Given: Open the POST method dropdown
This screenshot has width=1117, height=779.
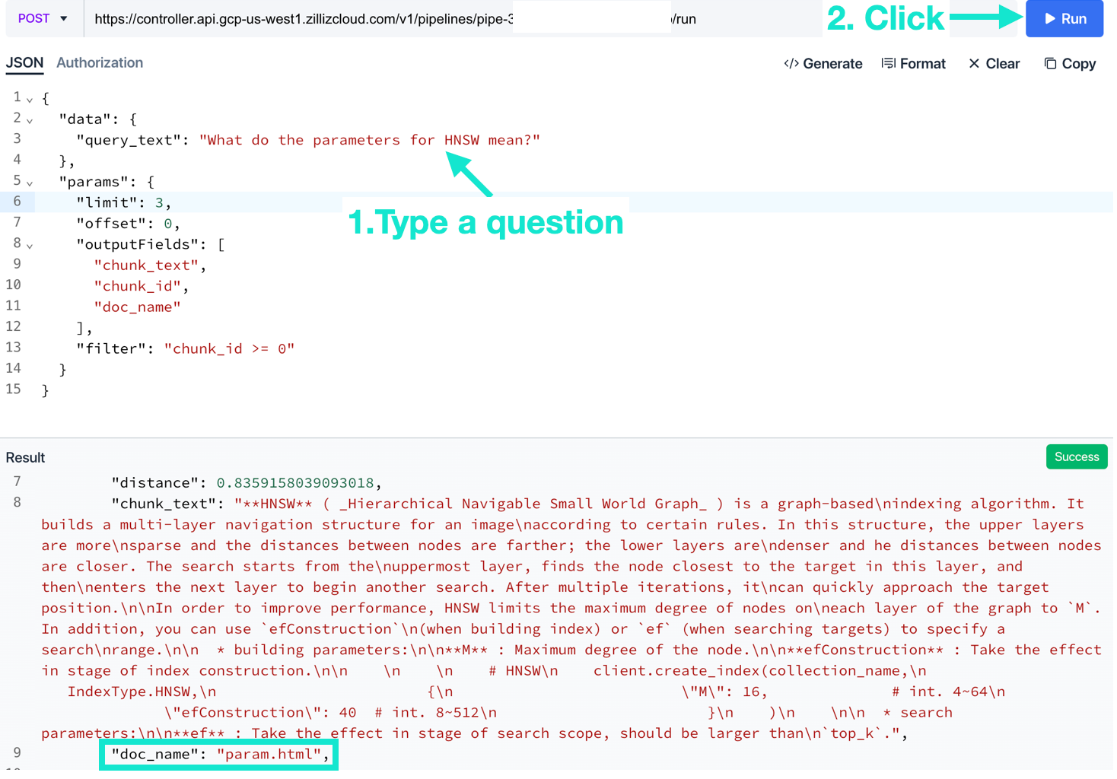Looking at the screenshot, I should pyautogui.click(x=43, y=19).
